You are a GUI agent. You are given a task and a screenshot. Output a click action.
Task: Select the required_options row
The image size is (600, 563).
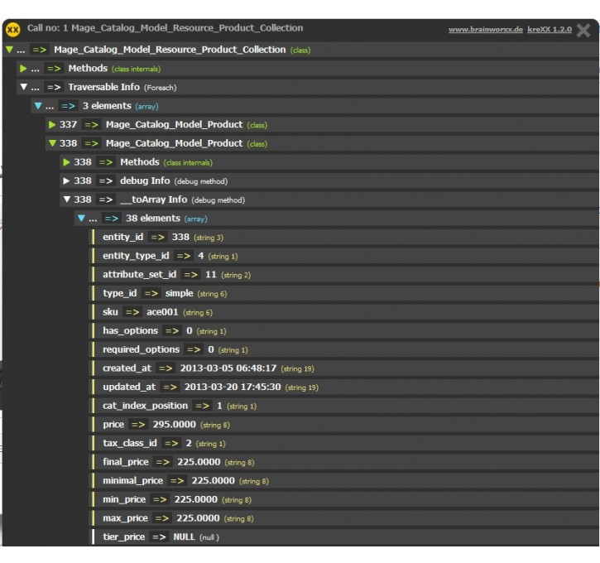click(343, 350)
